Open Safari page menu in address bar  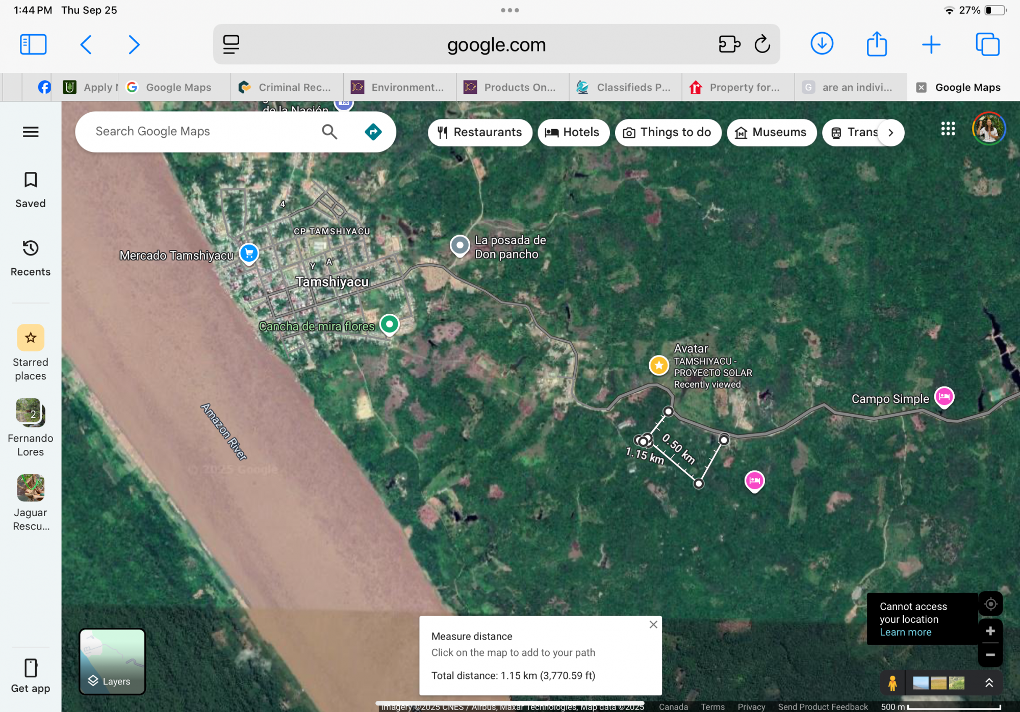click(x=231, y=44)
